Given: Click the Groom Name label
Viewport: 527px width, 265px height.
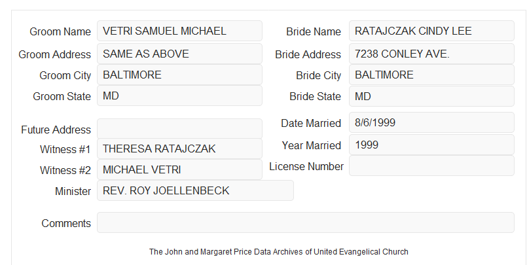Looking at the screenshot, I should pos(60,31).
